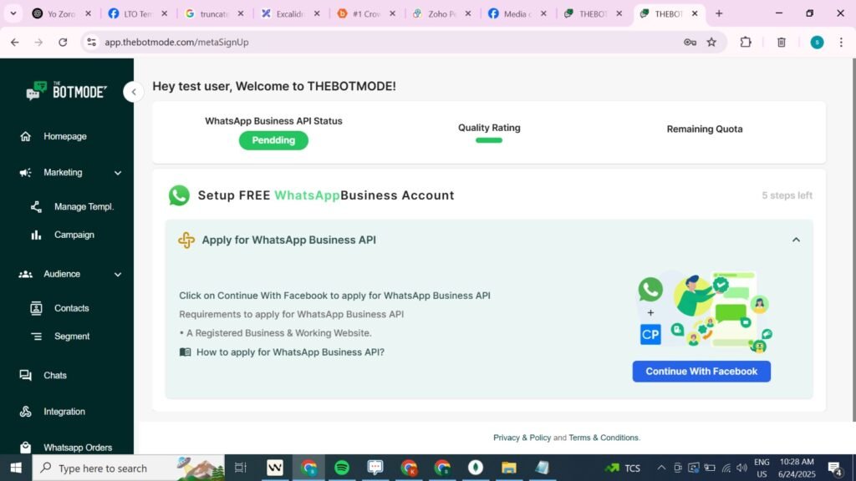Click the Whatsapp Orders bag icon
856x481 pixels.
tap(26, 448)
